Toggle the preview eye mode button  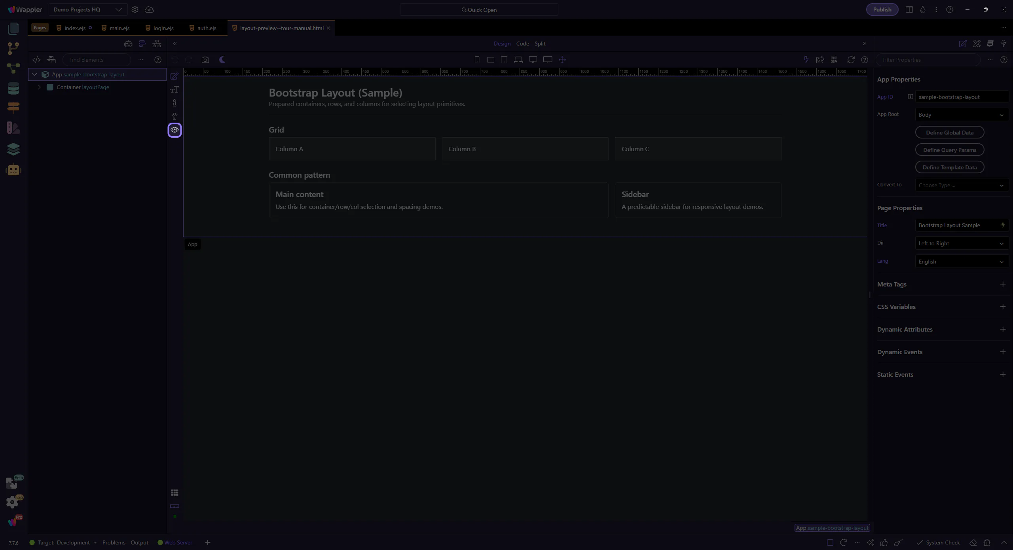click(175, 130)
